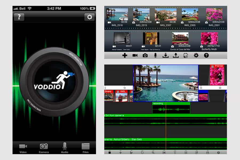Click the upload export icon in media toolbar
240x160 pixels.
pyautogui.click(x=176, y=55)
